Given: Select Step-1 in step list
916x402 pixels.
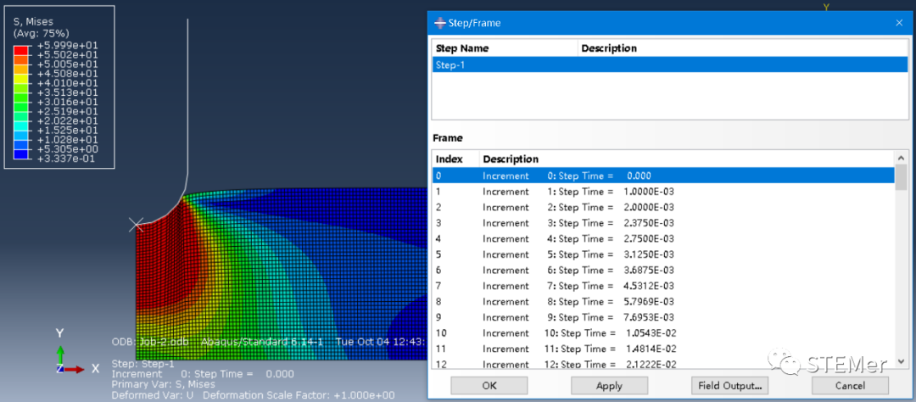Looking at the screenshot, I should 669,64.
